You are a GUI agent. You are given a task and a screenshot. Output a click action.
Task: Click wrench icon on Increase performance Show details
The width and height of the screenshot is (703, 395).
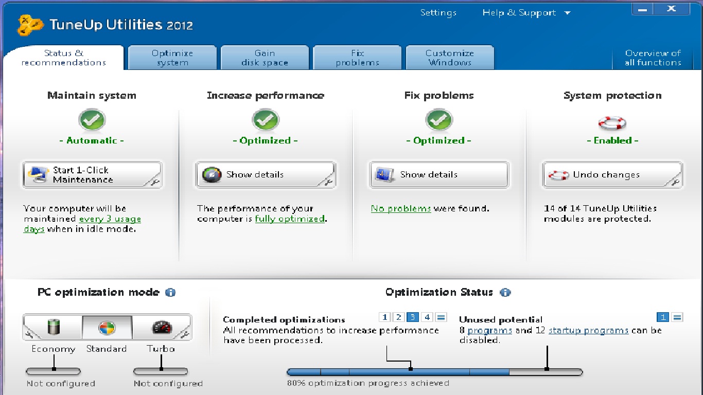328,182
